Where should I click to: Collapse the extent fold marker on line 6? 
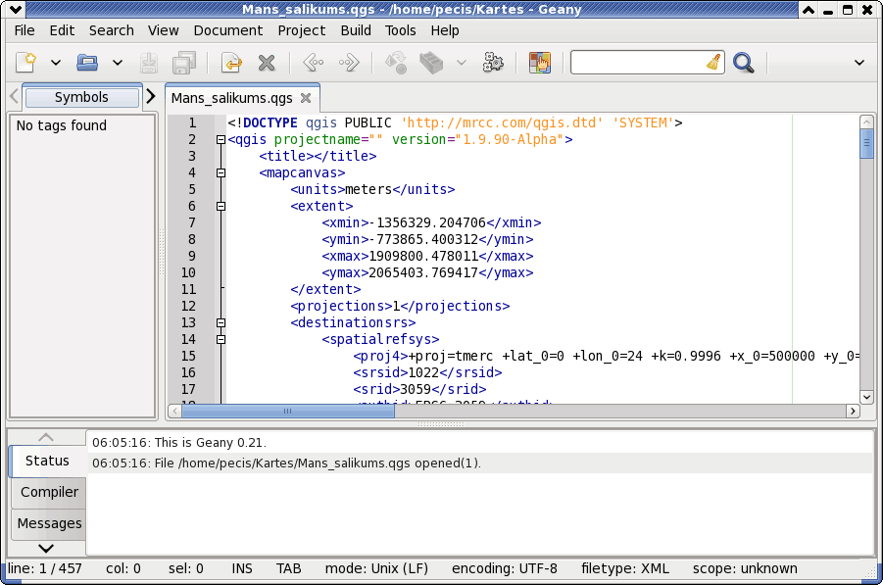[x=221, y=206]
